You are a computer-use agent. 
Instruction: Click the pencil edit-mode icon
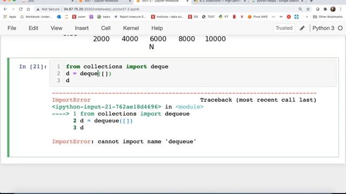coord(302,28)
